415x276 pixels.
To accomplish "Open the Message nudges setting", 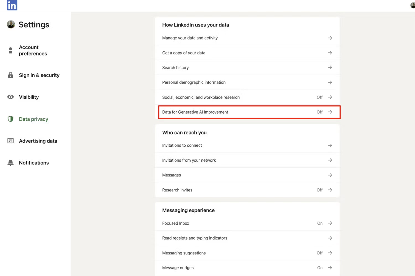I will pyautogui.click(x=247, y=268).
